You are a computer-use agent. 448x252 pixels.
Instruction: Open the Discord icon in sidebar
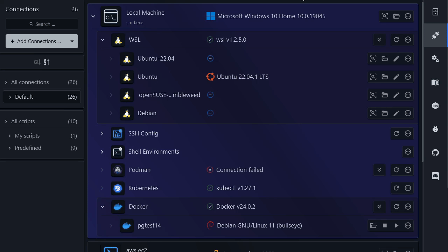click(x=435, y=176)
